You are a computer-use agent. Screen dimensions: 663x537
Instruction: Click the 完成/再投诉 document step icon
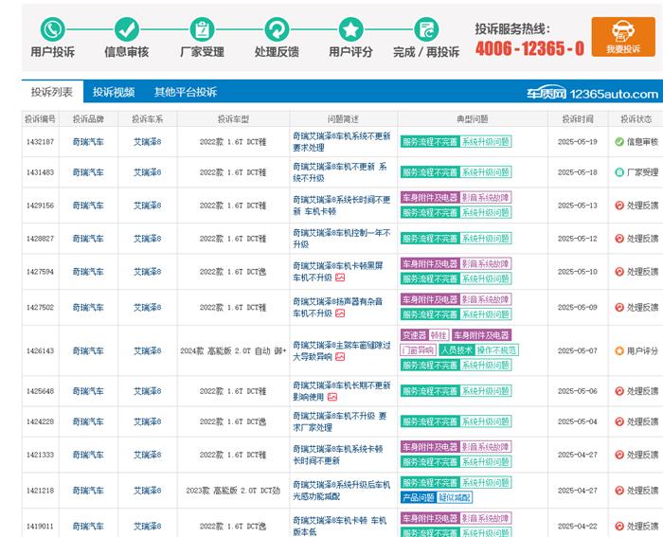(426, 29)
